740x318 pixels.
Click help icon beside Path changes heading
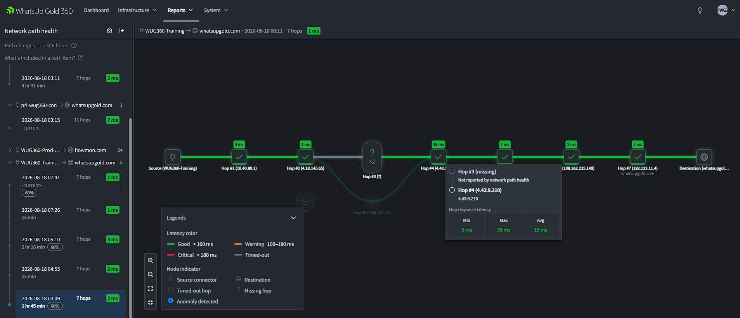pos(74,45)
